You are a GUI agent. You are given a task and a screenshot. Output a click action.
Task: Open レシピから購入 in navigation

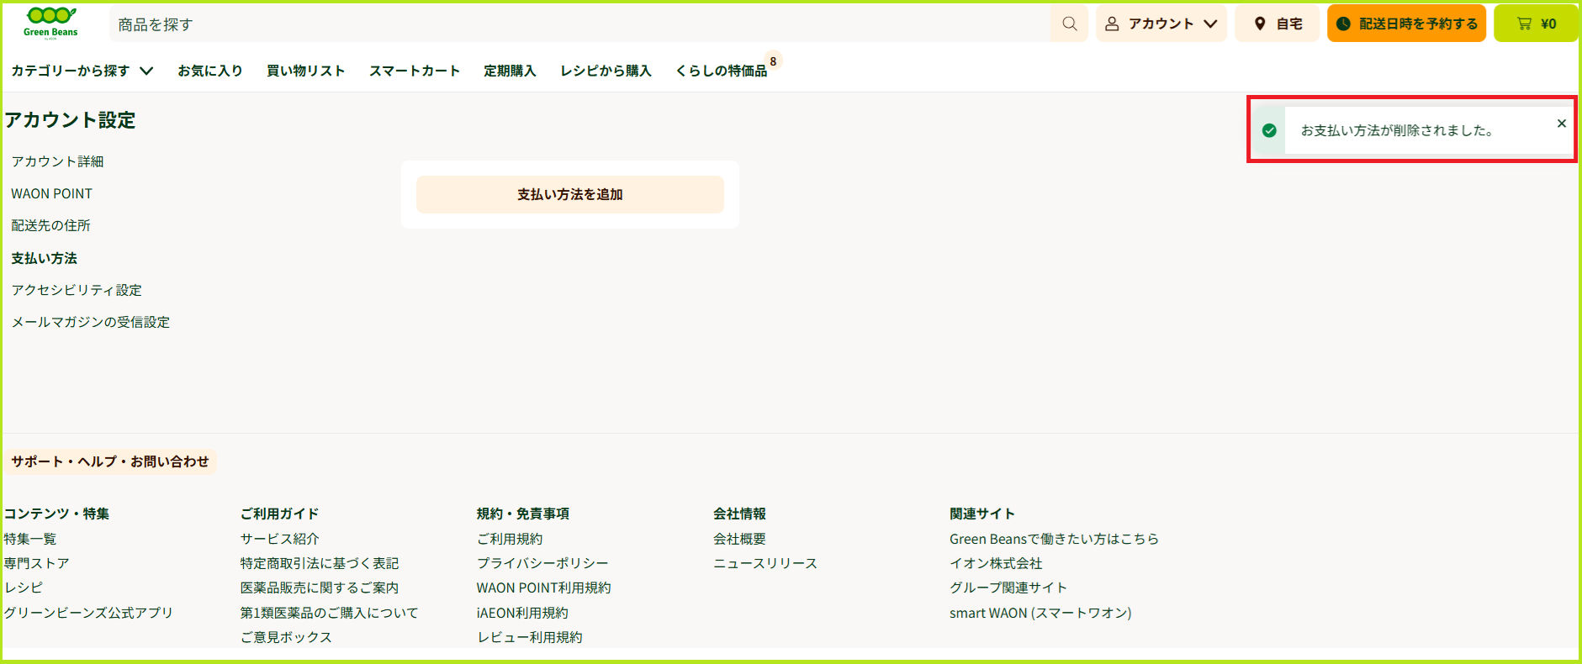pos(606,71)
